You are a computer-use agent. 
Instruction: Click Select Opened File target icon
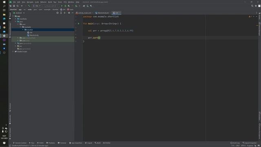coord(58,13)
